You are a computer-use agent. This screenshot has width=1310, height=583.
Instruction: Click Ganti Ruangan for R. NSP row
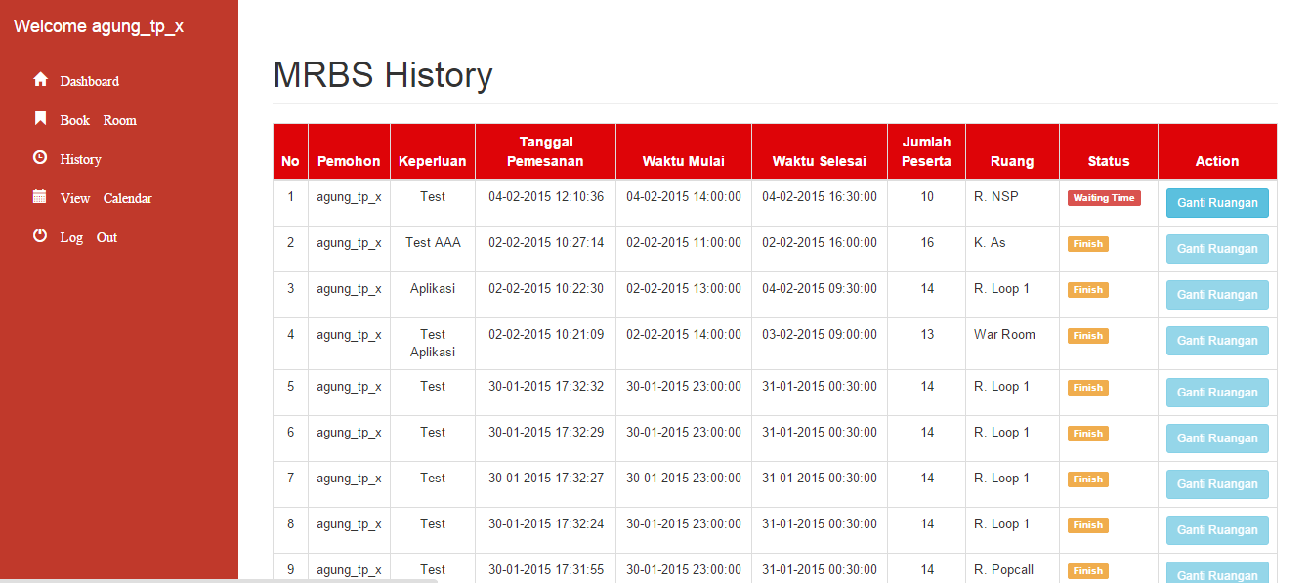[1217, 203]
